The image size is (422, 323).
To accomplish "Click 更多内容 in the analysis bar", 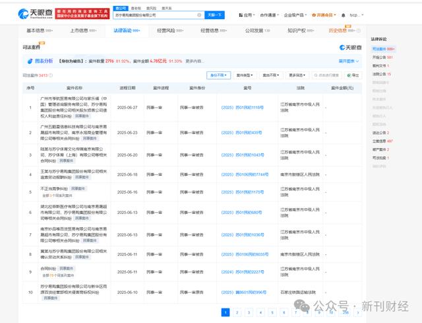I will click(195, 61).
